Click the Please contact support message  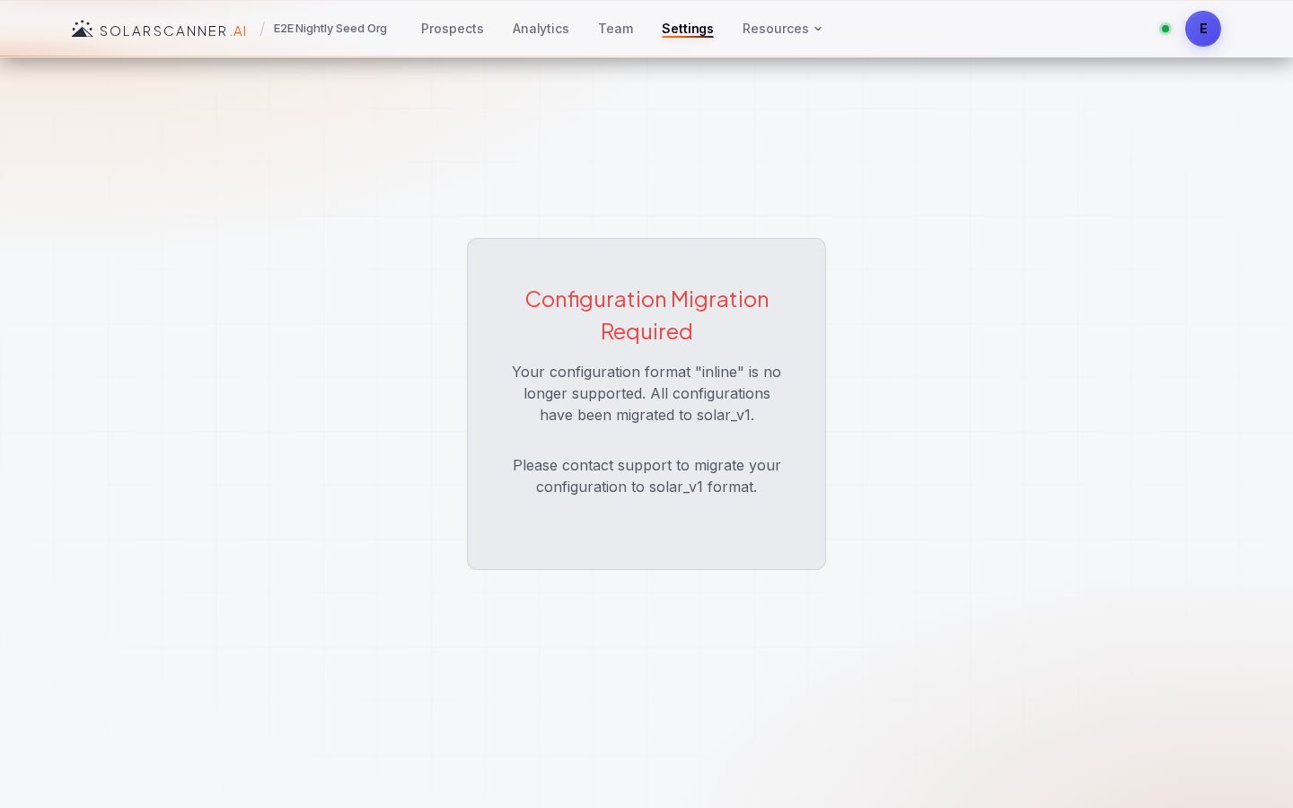pyautogui.click(x=646, y=476)
